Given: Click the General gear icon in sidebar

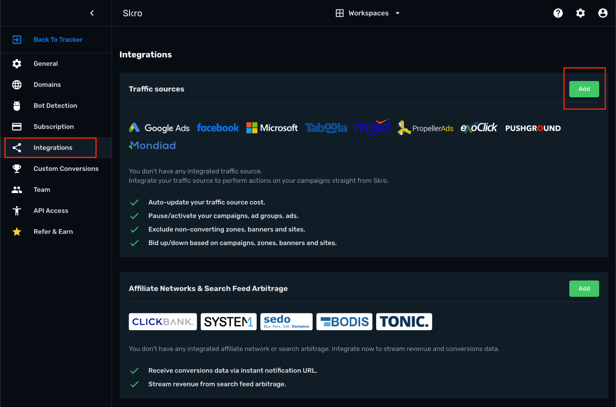Looking at the screenshot, I should [x=17, y=64].
